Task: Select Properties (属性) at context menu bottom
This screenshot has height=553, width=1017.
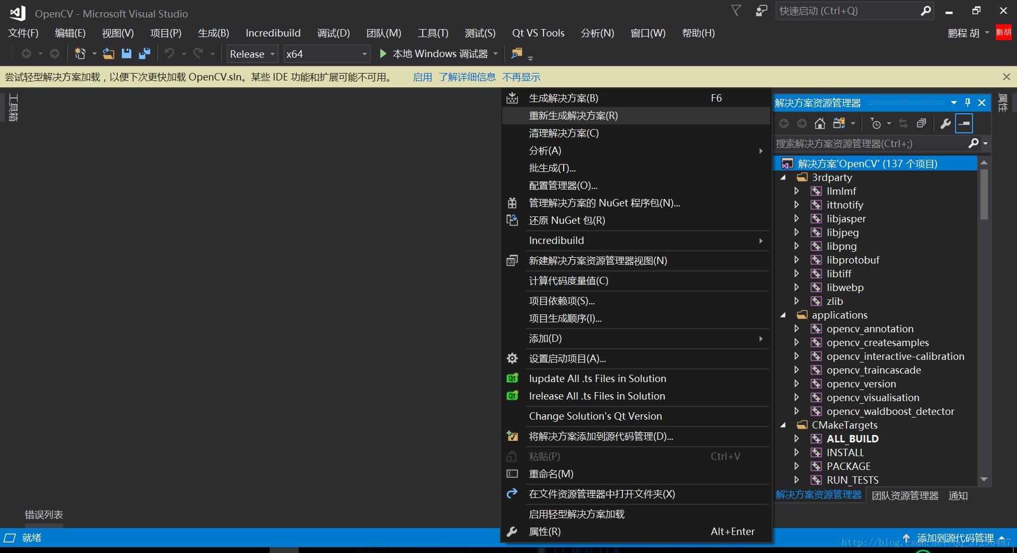Action: pos(636,531)
